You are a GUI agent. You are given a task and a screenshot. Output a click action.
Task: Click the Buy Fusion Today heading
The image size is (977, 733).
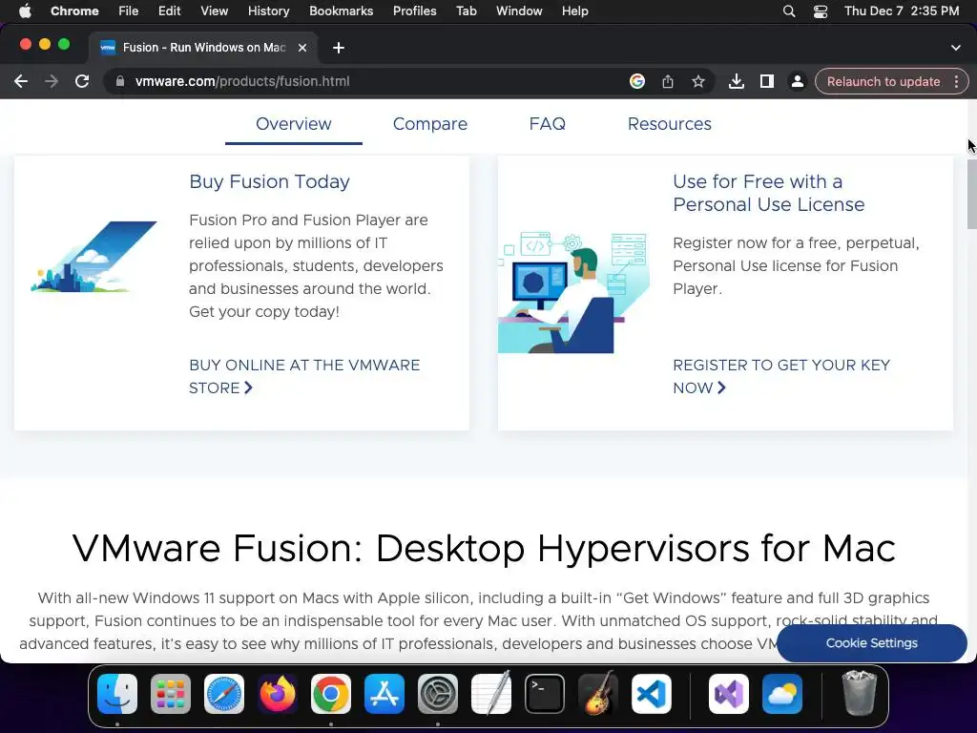[269, 181]
